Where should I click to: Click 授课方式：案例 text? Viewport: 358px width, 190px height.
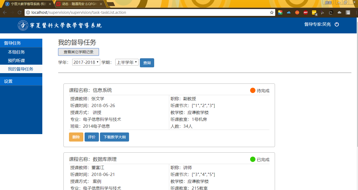pyautogui.click(x=86, y=182)
